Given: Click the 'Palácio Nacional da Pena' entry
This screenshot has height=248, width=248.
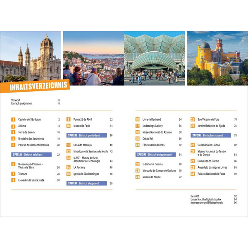Looking at the screenshot, I should tap(211, 174).
